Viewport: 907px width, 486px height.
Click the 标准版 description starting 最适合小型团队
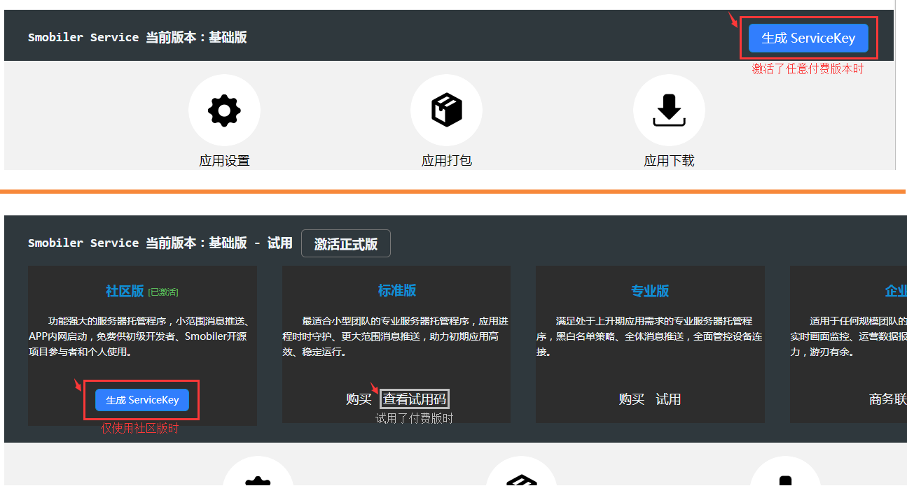(396, 336)
